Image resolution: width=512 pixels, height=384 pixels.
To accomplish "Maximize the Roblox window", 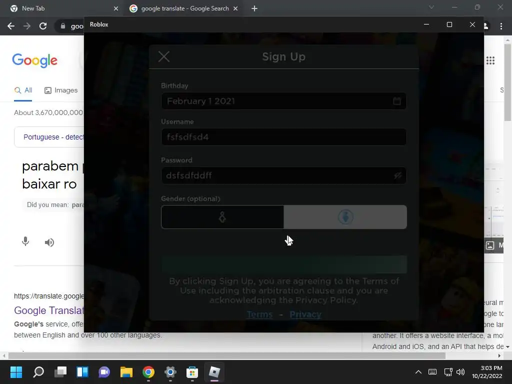I will pos(449,24).
